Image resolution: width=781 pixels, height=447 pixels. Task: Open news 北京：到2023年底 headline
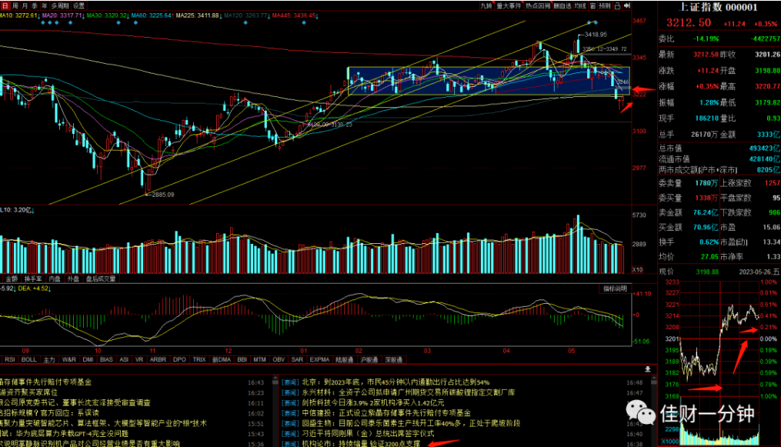(x=396, y=382)
